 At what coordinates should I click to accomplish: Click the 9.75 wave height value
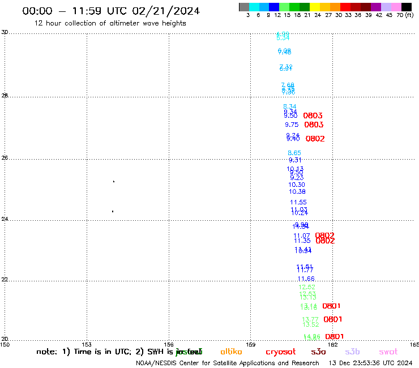(292, 125)
